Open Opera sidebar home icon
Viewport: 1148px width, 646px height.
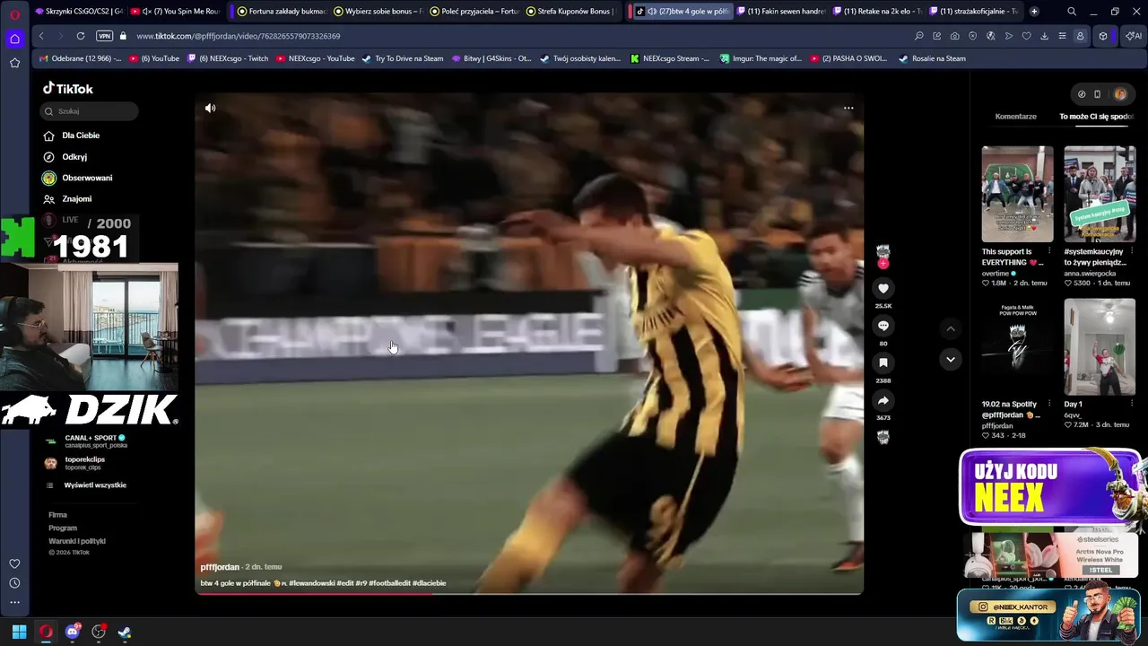point(14,39)
